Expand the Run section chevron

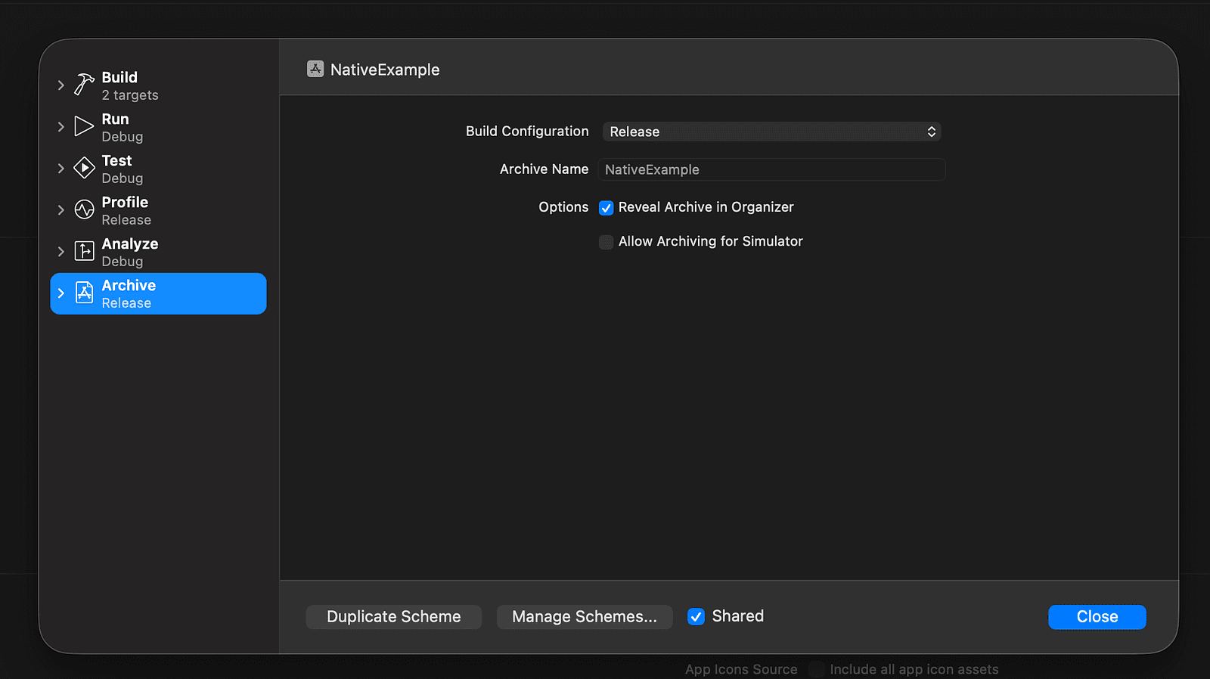coord(61,127)
